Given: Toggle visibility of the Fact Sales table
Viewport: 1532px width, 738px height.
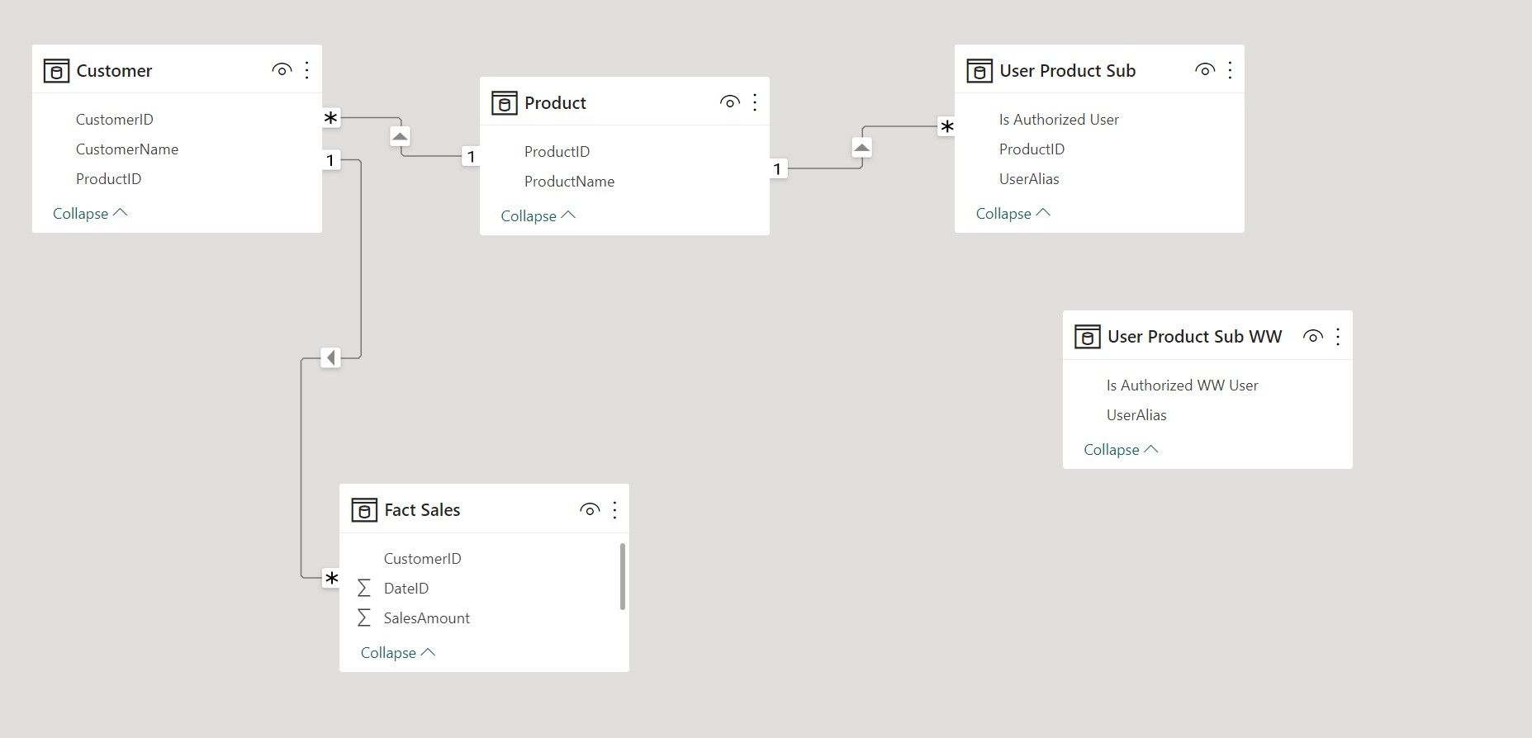Looking at the screenshot, I should coord(590,509).
